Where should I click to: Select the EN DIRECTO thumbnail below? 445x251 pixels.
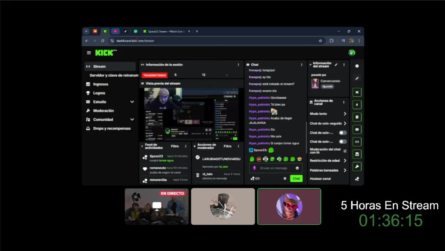tap(157, 206)
